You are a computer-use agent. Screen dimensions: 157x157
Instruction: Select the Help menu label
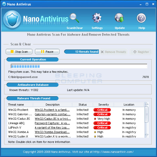click(142, 28)
